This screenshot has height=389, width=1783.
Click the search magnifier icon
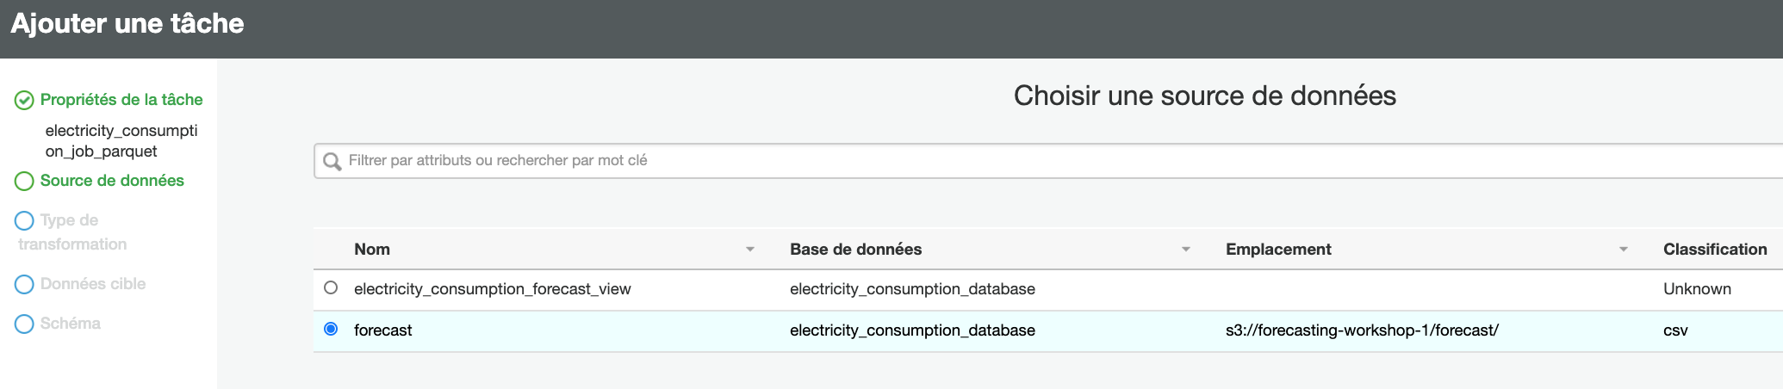click(332, 161)
